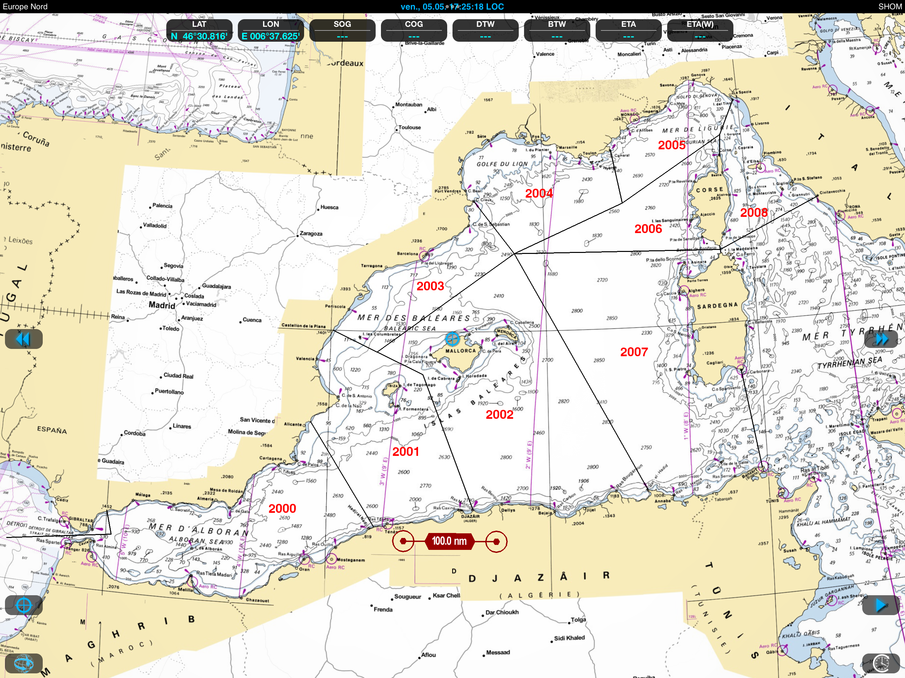
Task: Tap the DTW data box
Action: coord(485,30)
